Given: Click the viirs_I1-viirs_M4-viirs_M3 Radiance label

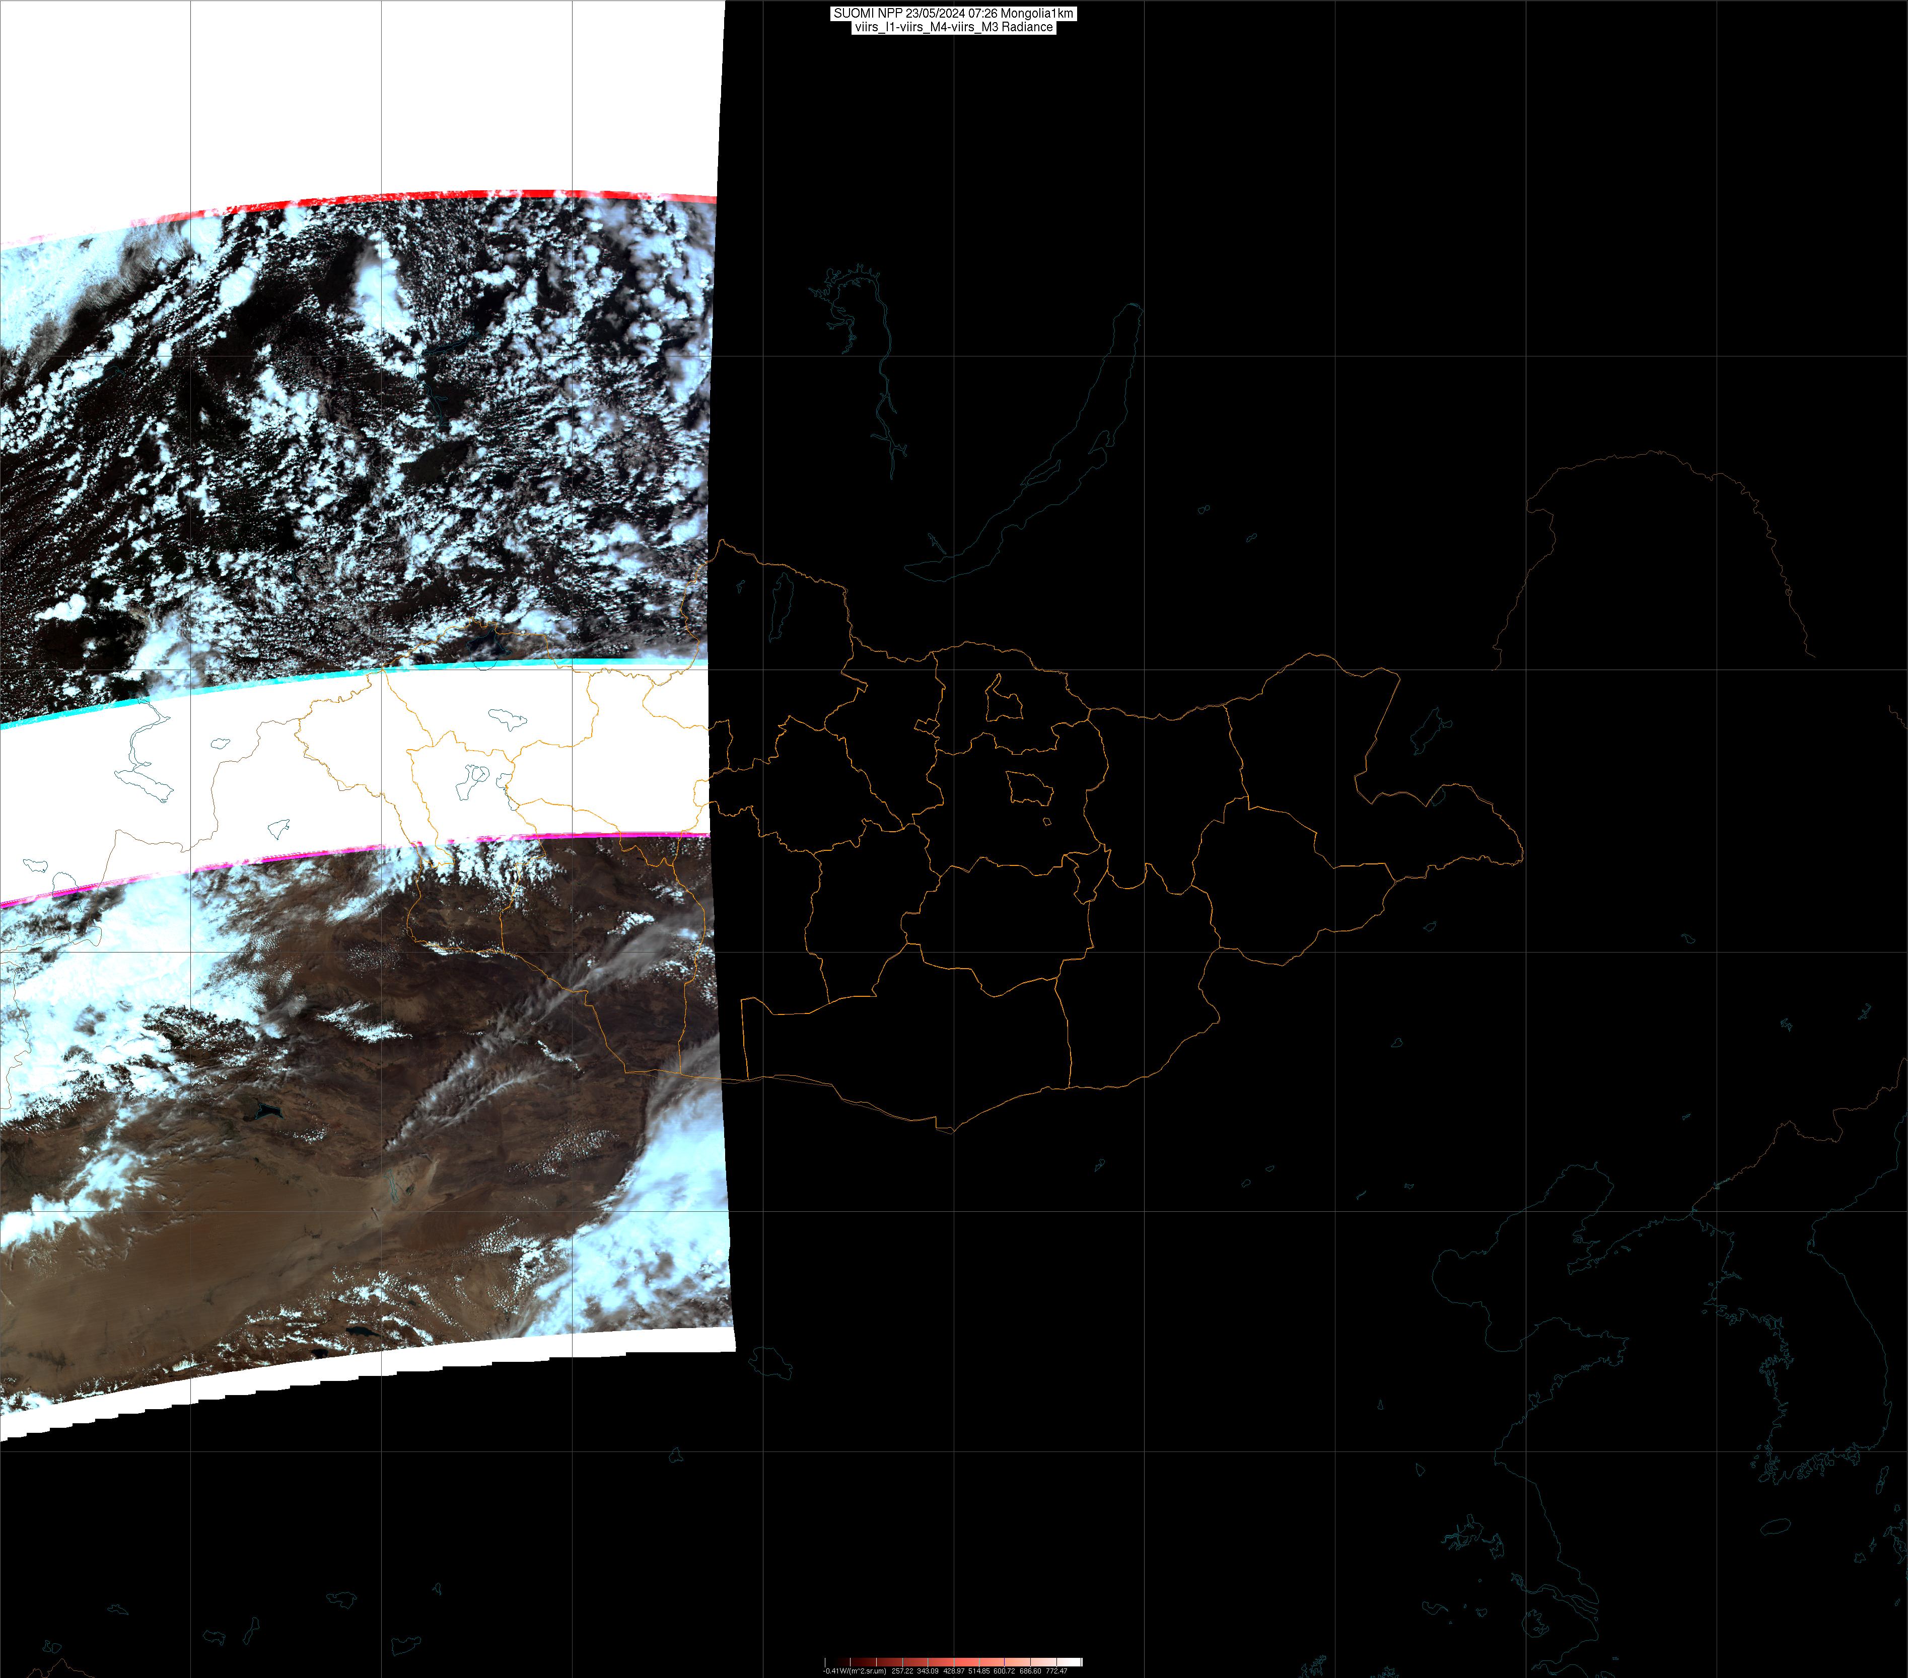Looking at the screenshot, I should (x=953, y=27).
